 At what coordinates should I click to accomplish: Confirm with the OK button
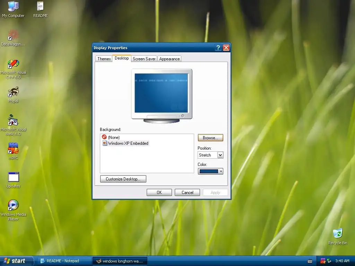(x=159, y=193)
